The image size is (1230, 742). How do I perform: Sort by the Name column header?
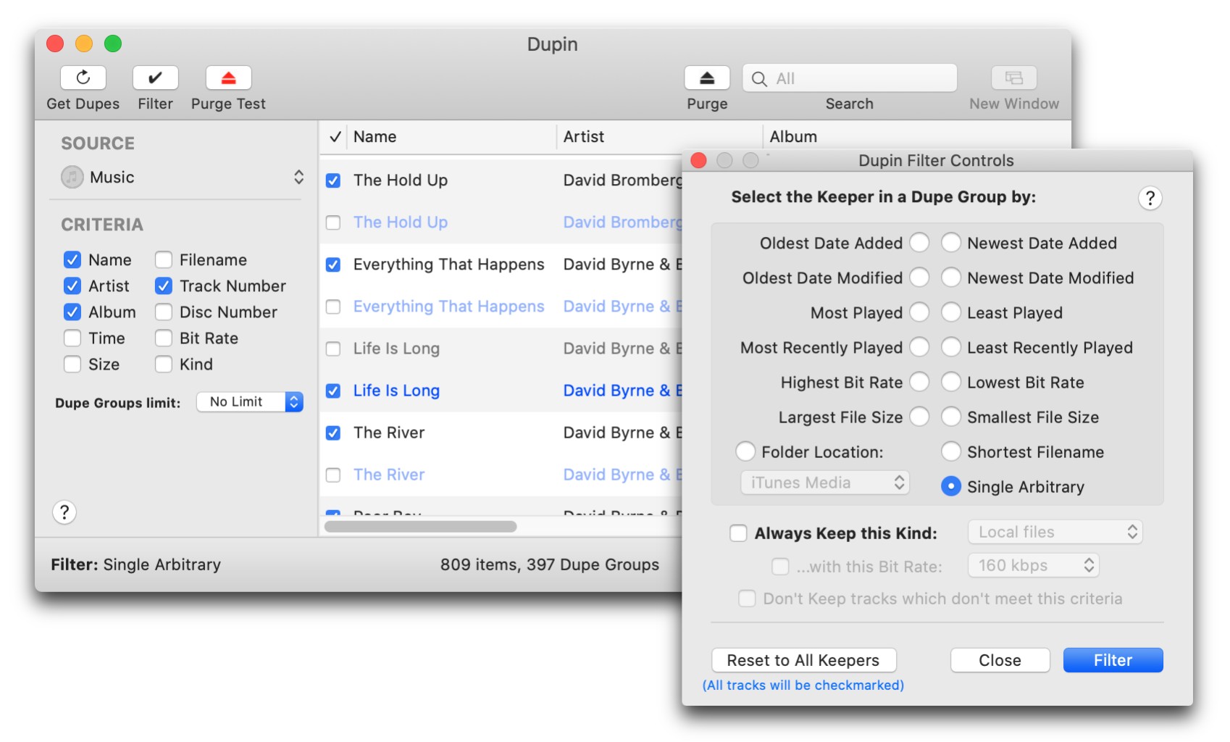coord(375,137)
